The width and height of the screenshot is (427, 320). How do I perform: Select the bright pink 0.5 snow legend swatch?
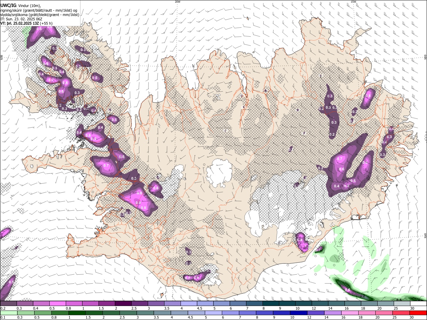[x=57, y=304]
